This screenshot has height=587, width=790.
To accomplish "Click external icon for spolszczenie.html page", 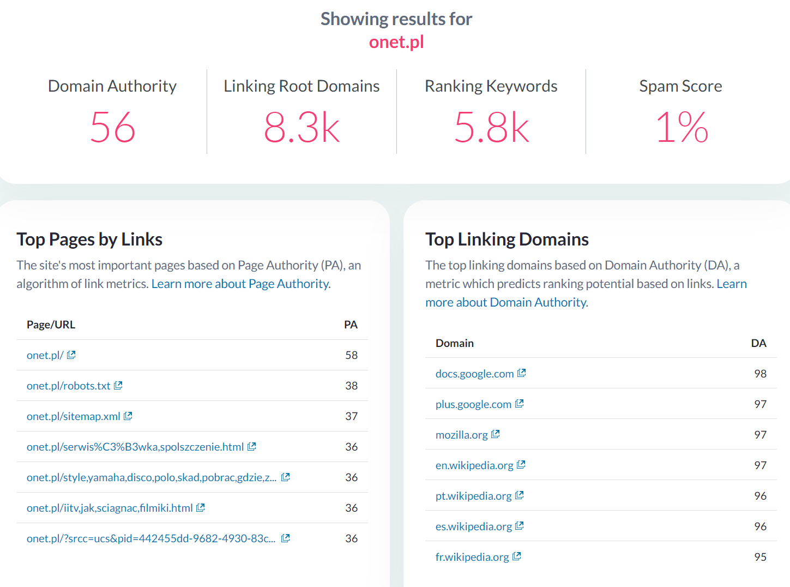I will point(251,446).
